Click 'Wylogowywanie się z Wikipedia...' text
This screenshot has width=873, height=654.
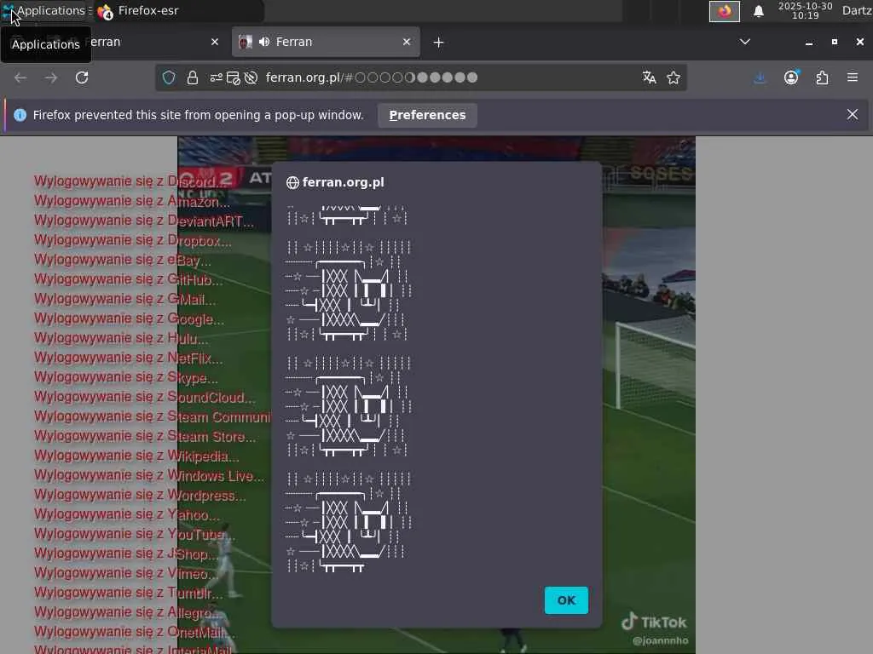click(x=136, y=456)
